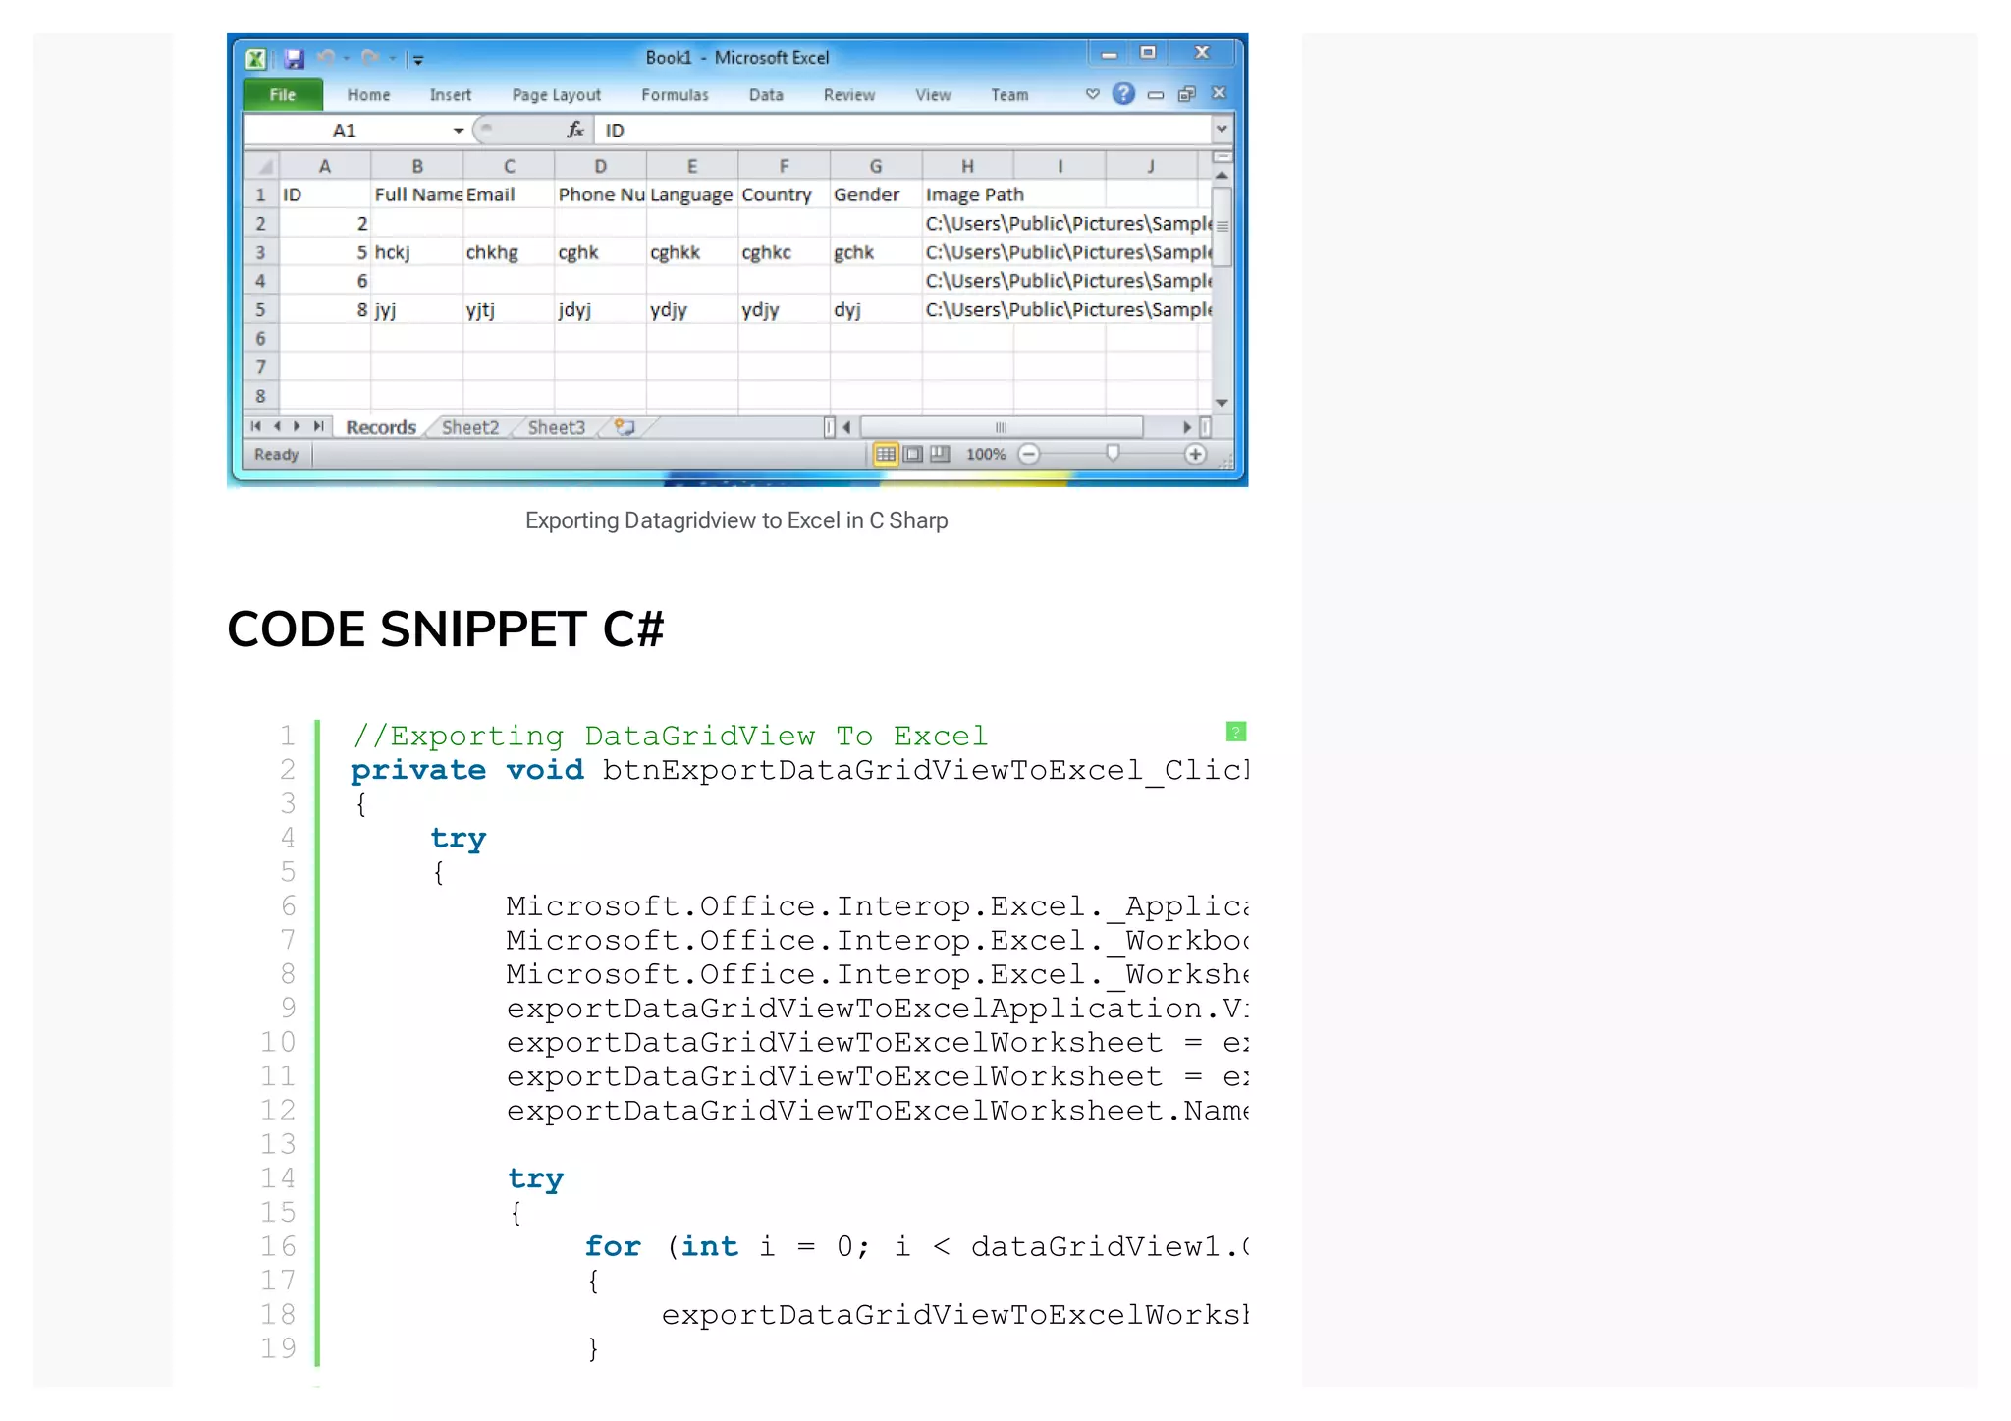Select column D header
This screenshot has height=1421, width=2011.
point(600,166)
